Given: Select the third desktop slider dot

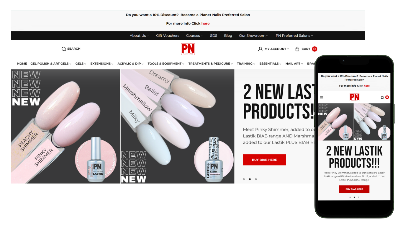Looking at the screenshot, I should [256, 179].
